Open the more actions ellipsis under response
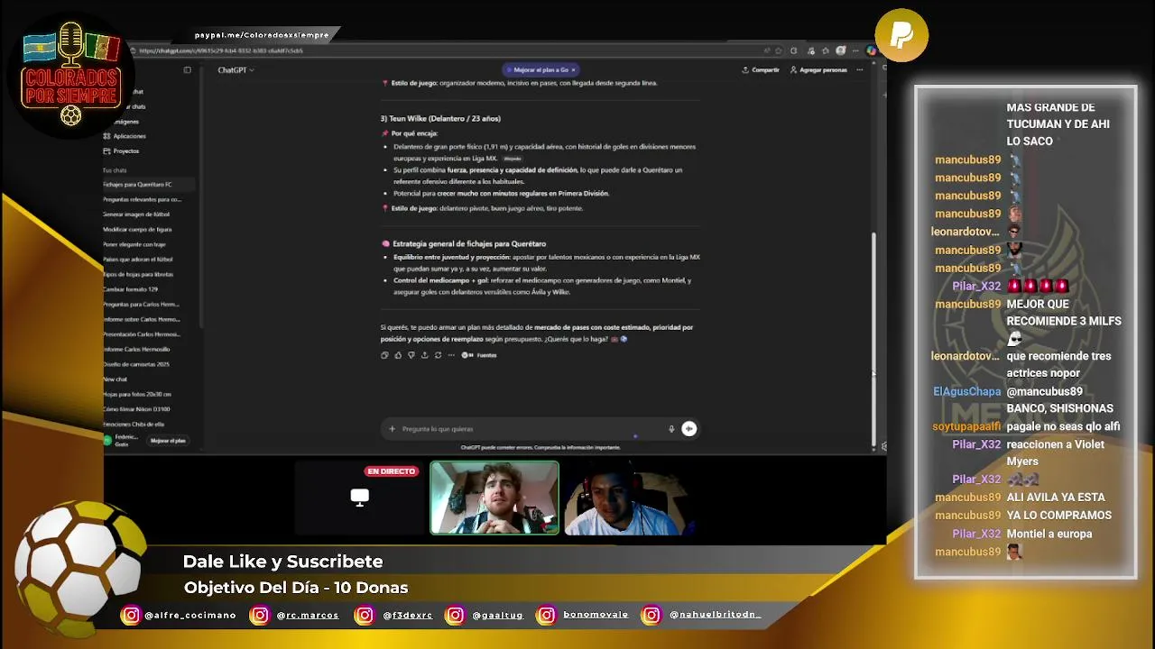The height and width of the screenshot is (649, 1155). [451, 355]
